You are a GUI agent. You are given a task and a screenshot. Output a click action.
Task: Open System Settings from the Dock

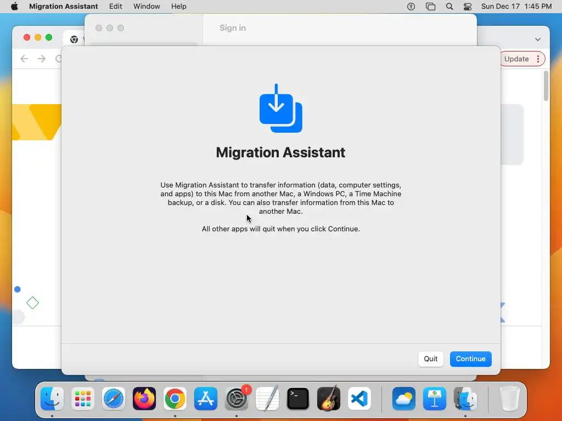237,399
